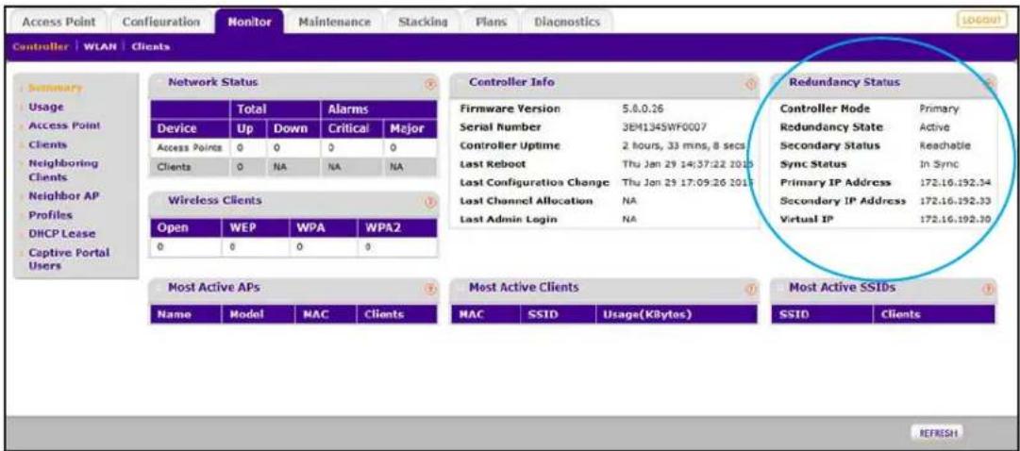This screenshot has height=451, width=1020.
Task: Click the Wireless Clients panel title
Action: [x=214, y=200]
